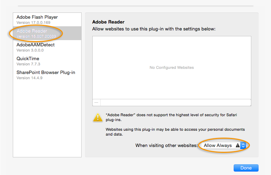The height and width of the screenshot is (175, 271).
Task: Click the Adobe Reader heading
Action: click(108, 22)
